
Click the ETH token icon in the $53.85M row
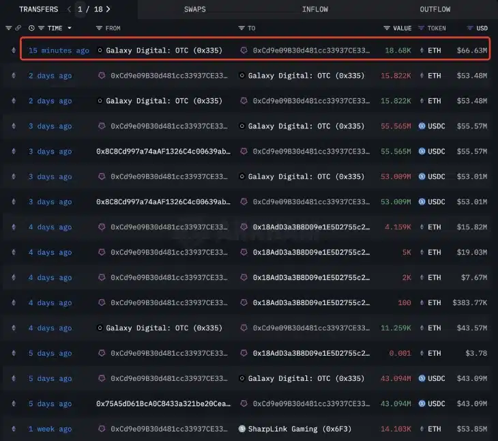pos(422,429)
